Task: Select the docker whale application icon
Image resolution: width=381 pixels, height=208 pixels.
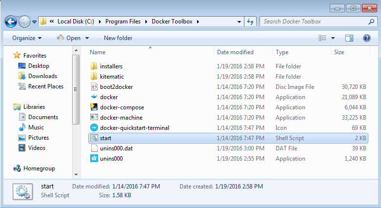Action: 94,97
